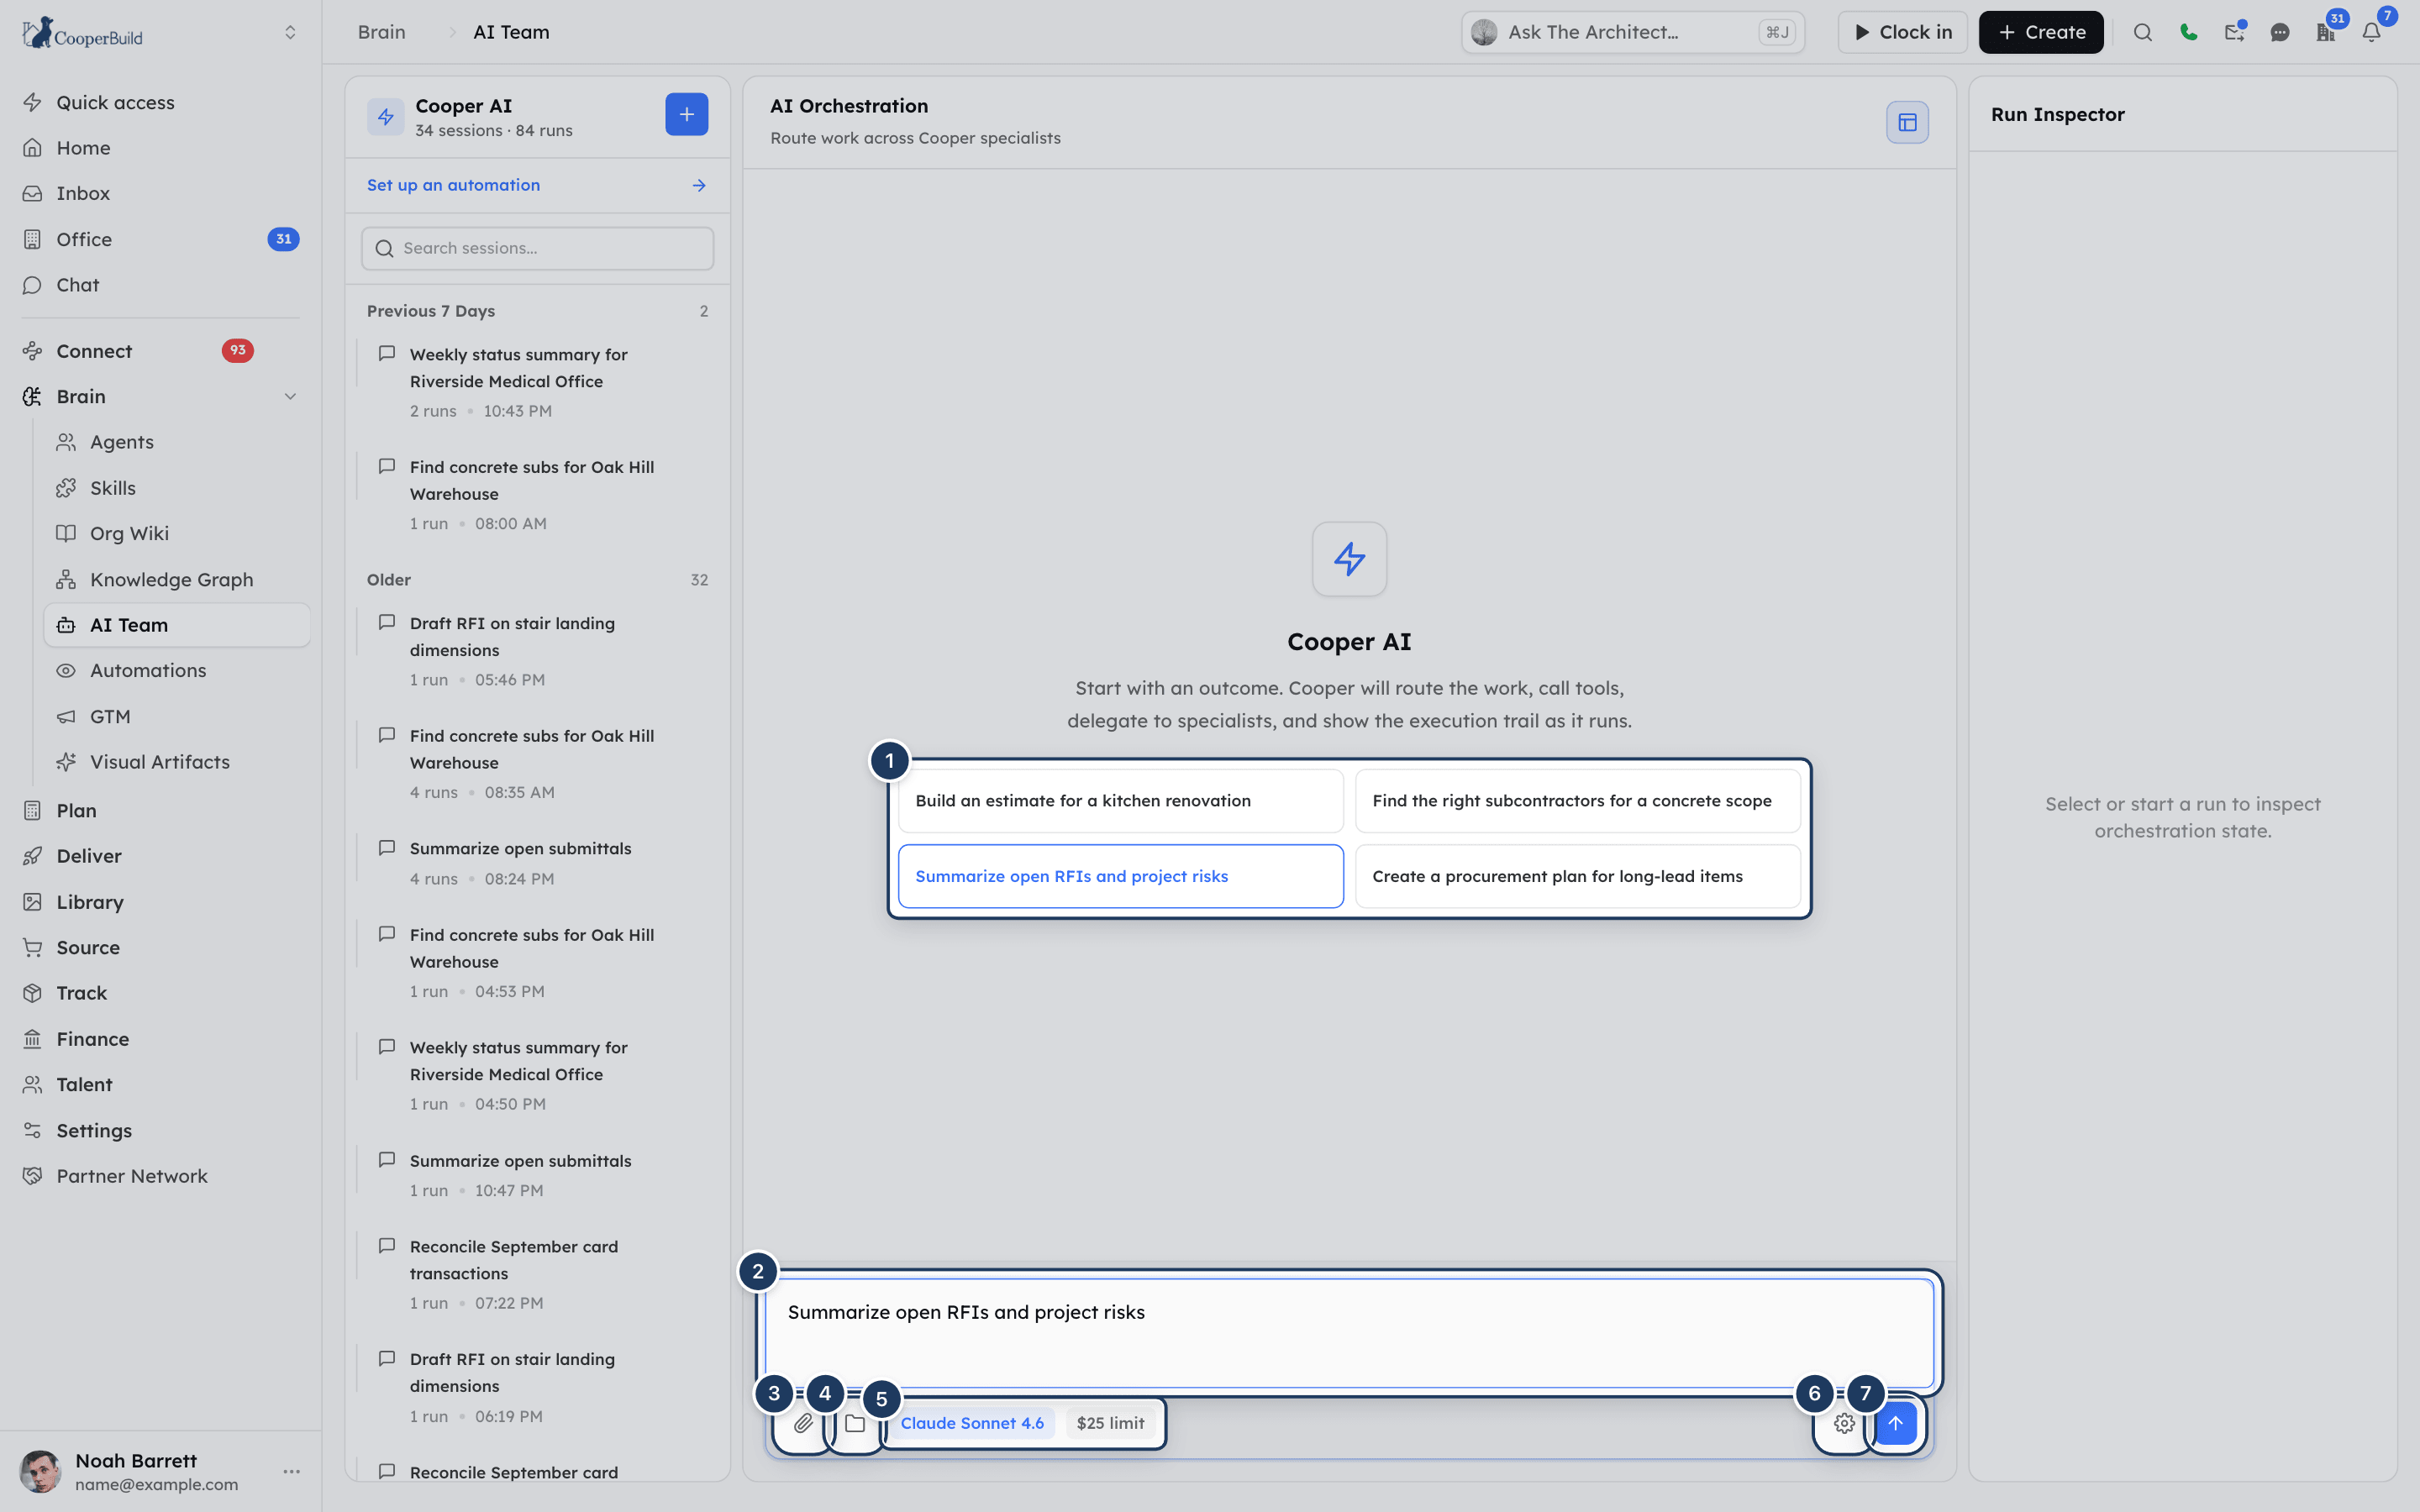Open Connect in sidebar
Viewport: 2420px width, 1512px height.
[160, 351]
